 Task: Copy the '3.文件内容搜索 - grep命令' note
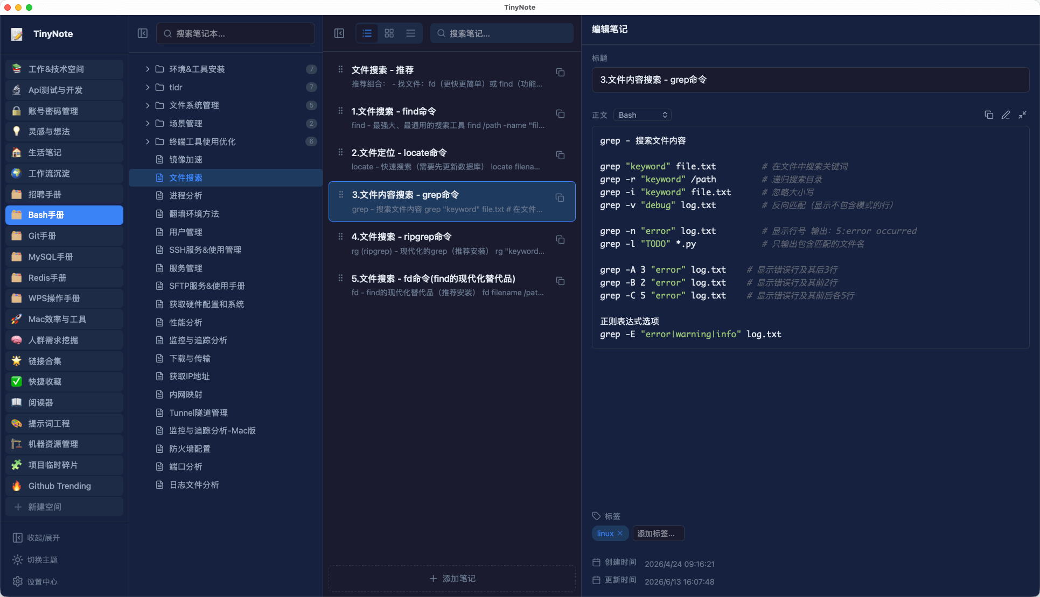tap(560, 197)
